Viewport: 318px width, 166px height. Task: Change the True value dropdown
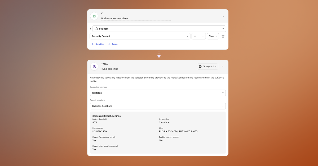pos(213,36)
